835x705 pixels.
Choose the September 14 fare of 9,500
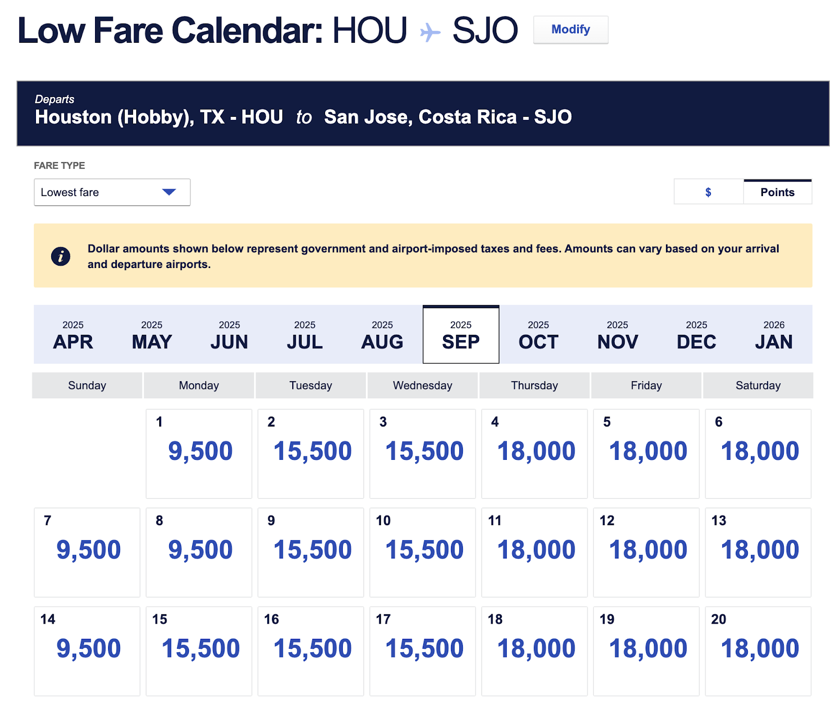[88, 650]
